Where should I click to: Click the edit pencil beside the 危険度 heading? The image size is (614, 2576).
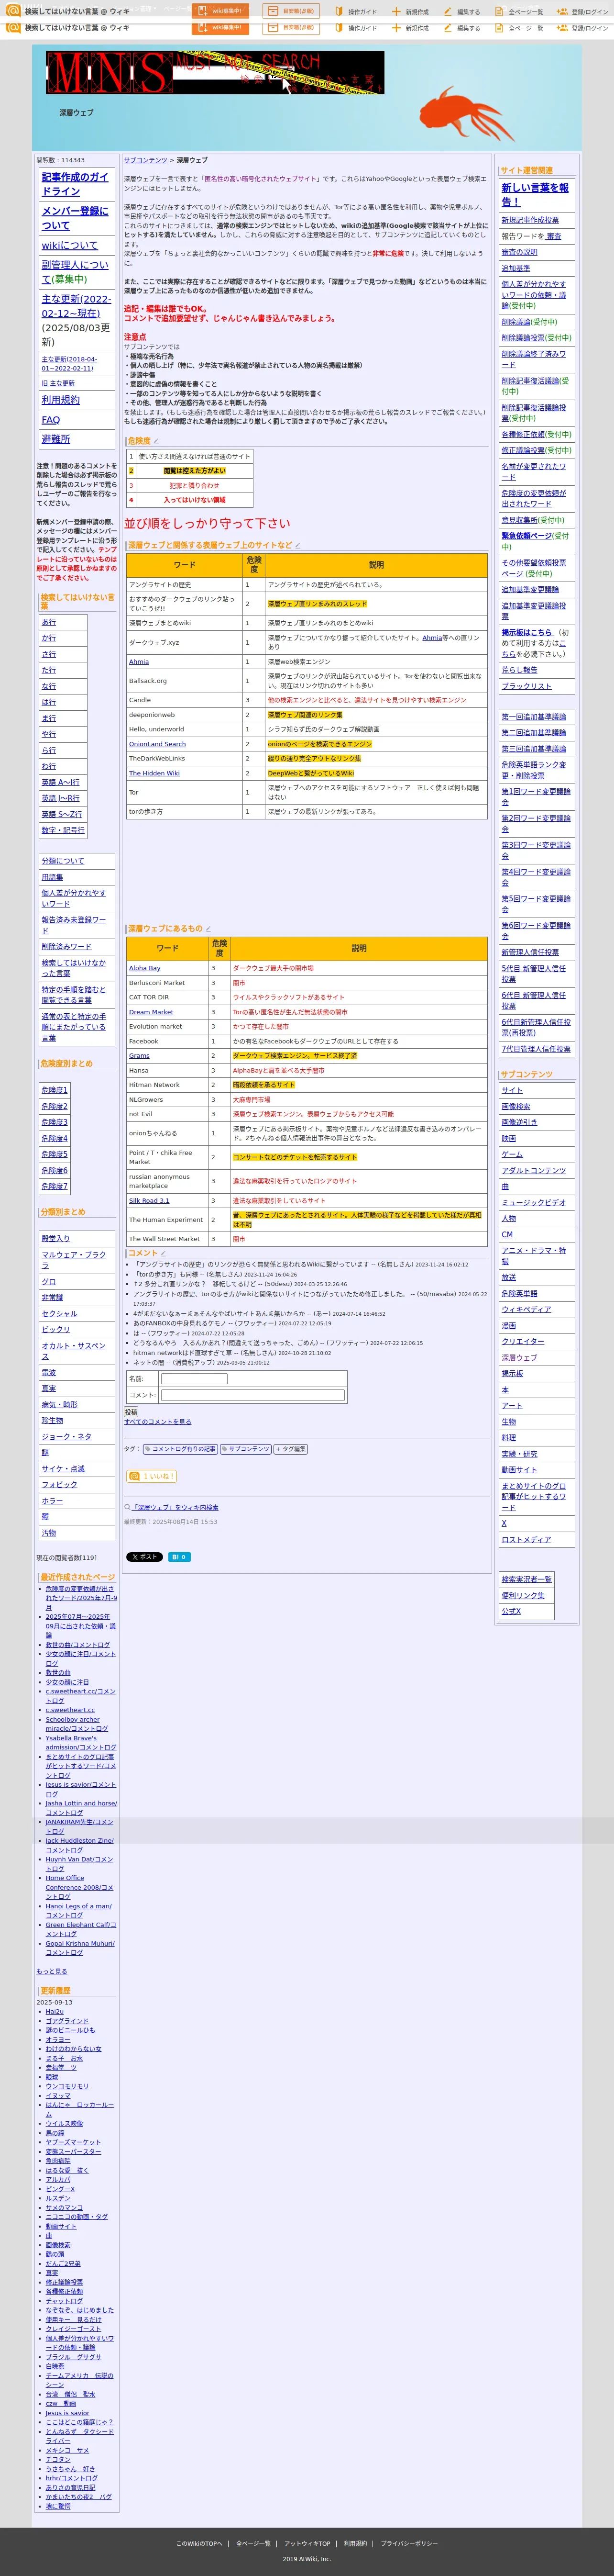[157, 441]
